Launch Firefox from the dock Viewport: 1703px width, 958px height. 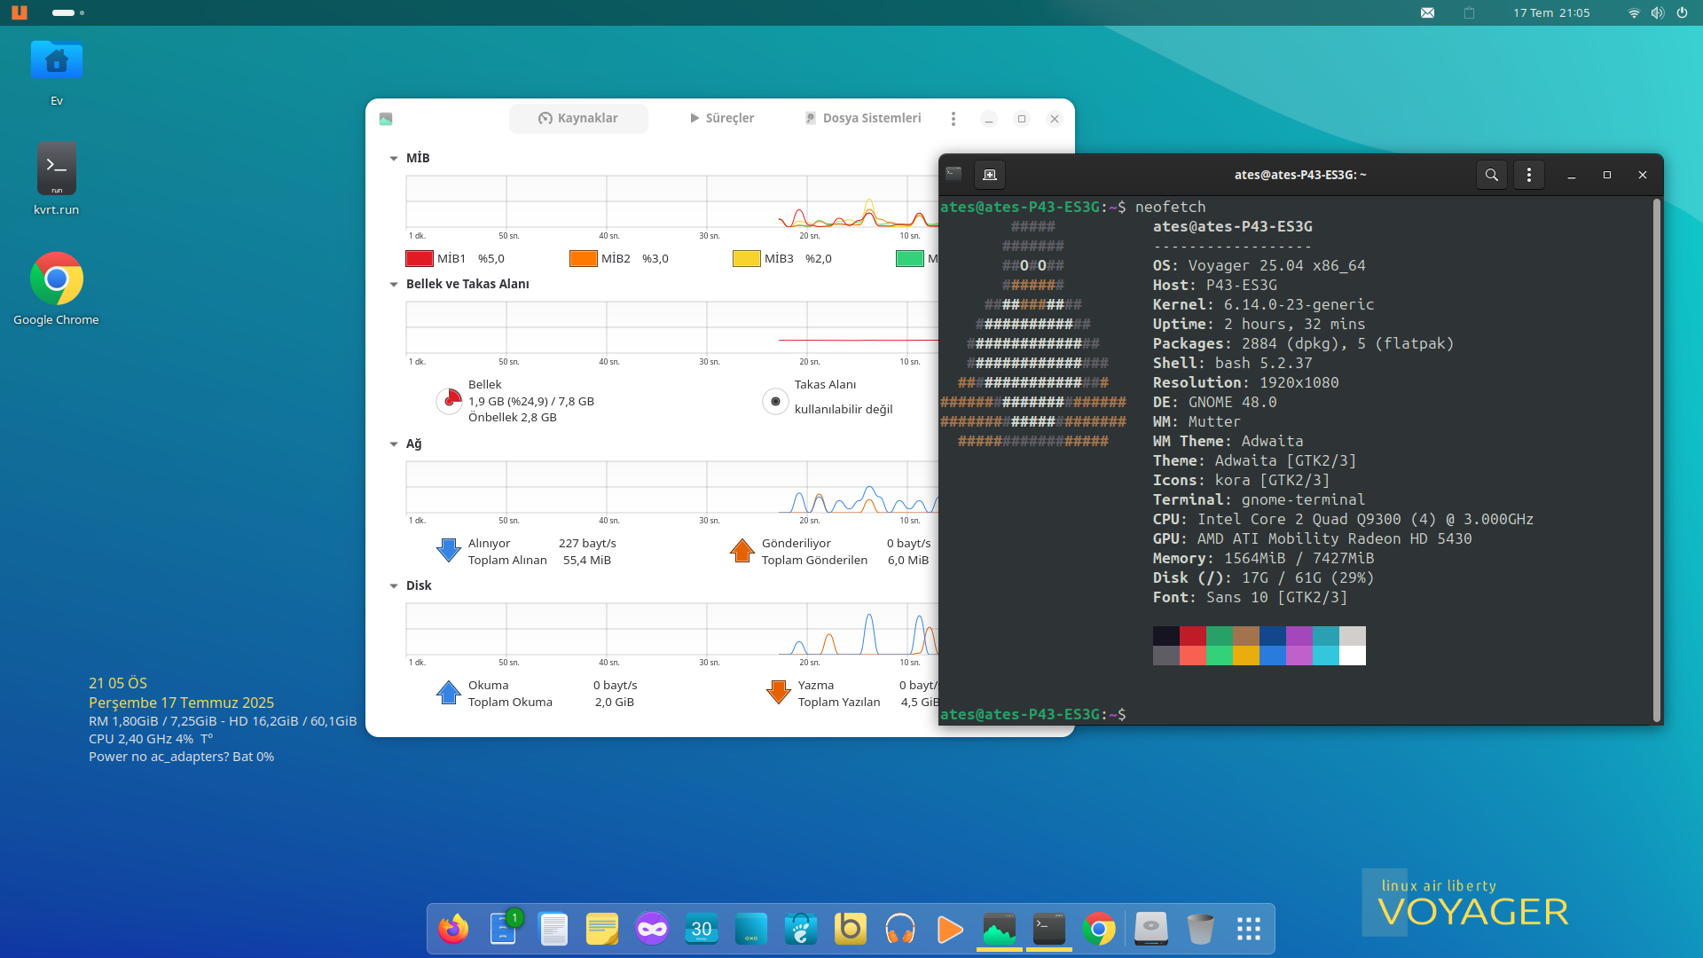[453, 929]
